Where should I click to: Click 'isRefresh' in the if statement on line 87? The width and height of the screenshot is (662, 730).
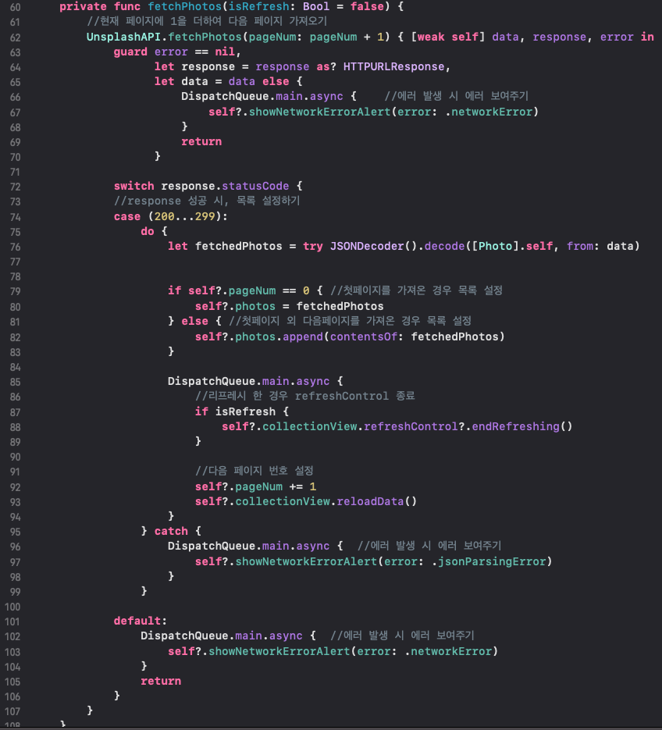click(245, 411)
